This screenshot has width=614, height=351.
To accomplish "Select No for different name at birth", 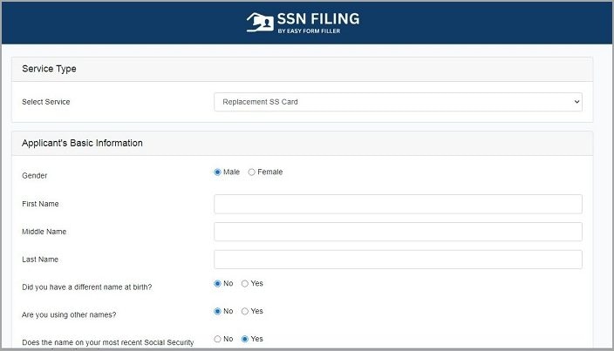I will [218, 284].
